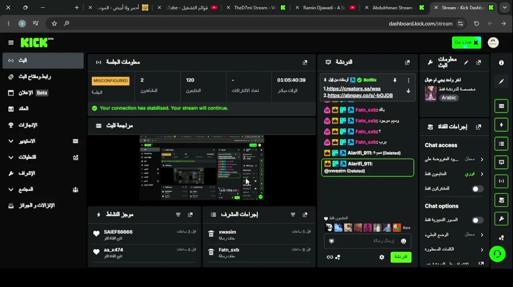The width and height of the screenshot is (513, 287).
Task: Click the chat message input field
Action: 368,241
